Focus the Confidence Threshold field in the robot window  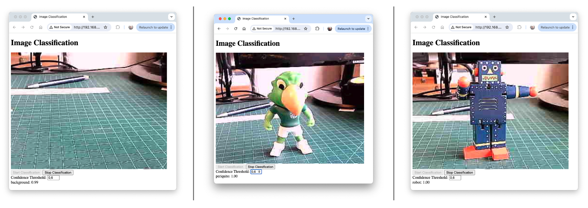click(455, 178)
